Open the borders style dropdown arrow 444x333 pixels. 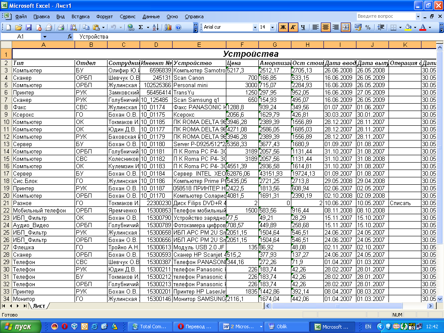point(400,27)
